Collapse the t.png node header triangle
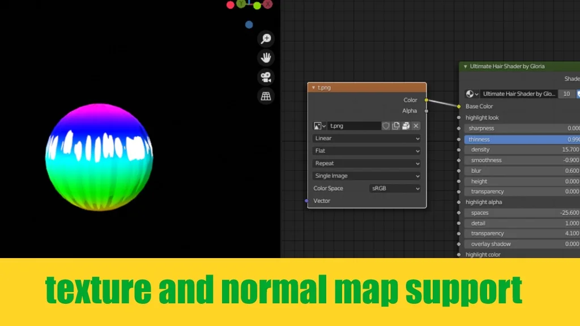 [313, 88]
